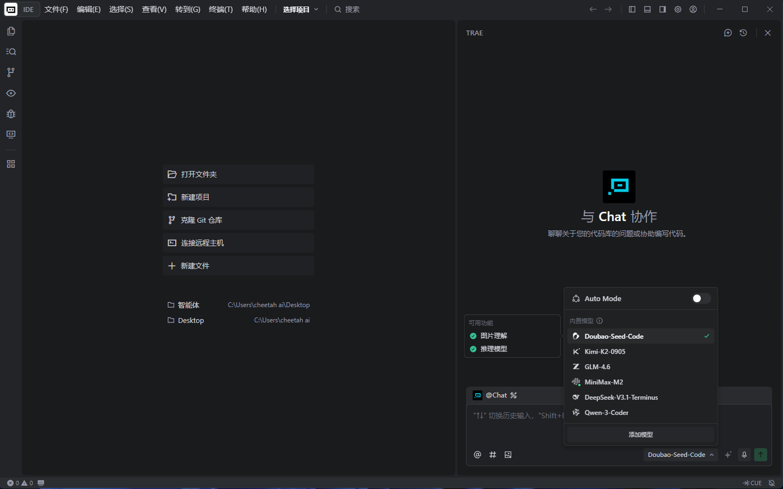Click the @ mention context icon
The width and height of the screenshot is (783, 489).
click(x=478, y=455)
